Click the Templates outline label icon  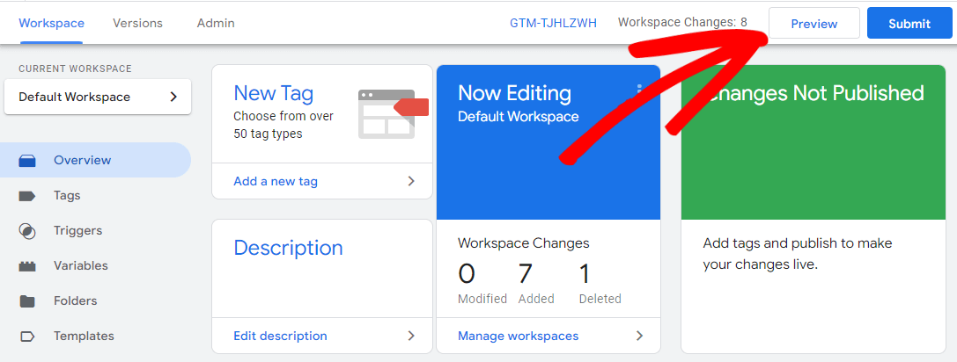[27, 337]
